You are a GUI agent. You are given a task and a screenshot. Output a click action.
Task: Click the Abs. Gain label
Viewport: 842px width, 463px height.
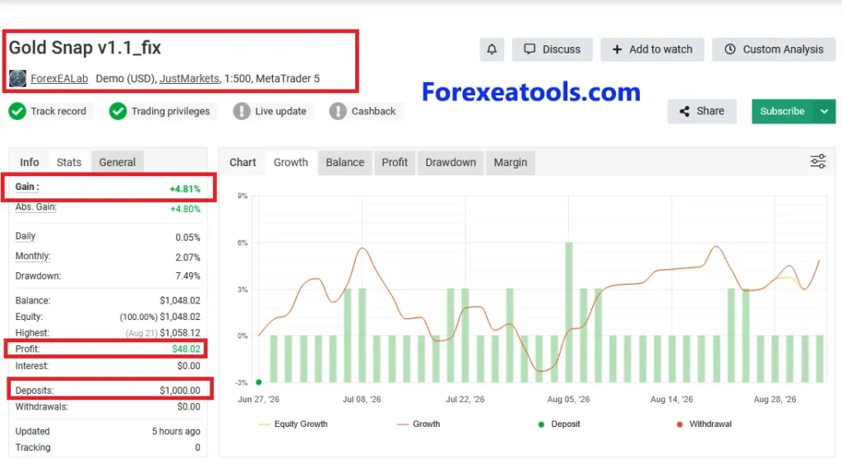tap(35, 206)
